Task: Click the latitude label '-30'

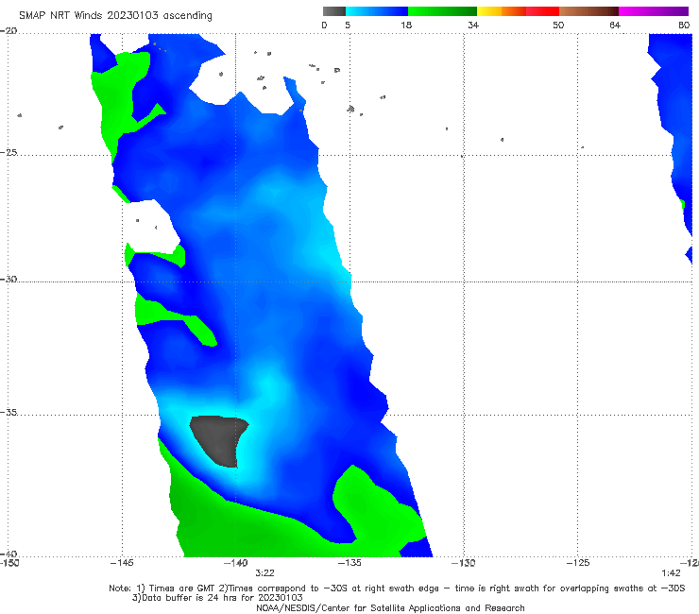Action: tap(9, 279)
